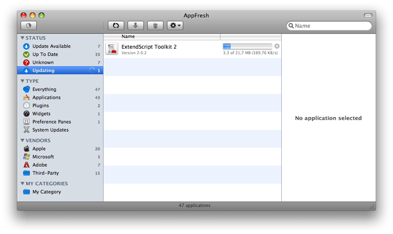Viewport: 393px width, 234px height.
Task: Filter by Plugins label
Action: point(40,105)
